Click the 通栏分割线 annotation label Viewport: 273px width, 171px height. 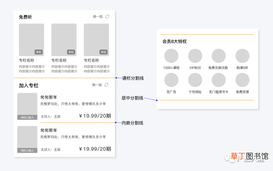(x=133, y=78)
